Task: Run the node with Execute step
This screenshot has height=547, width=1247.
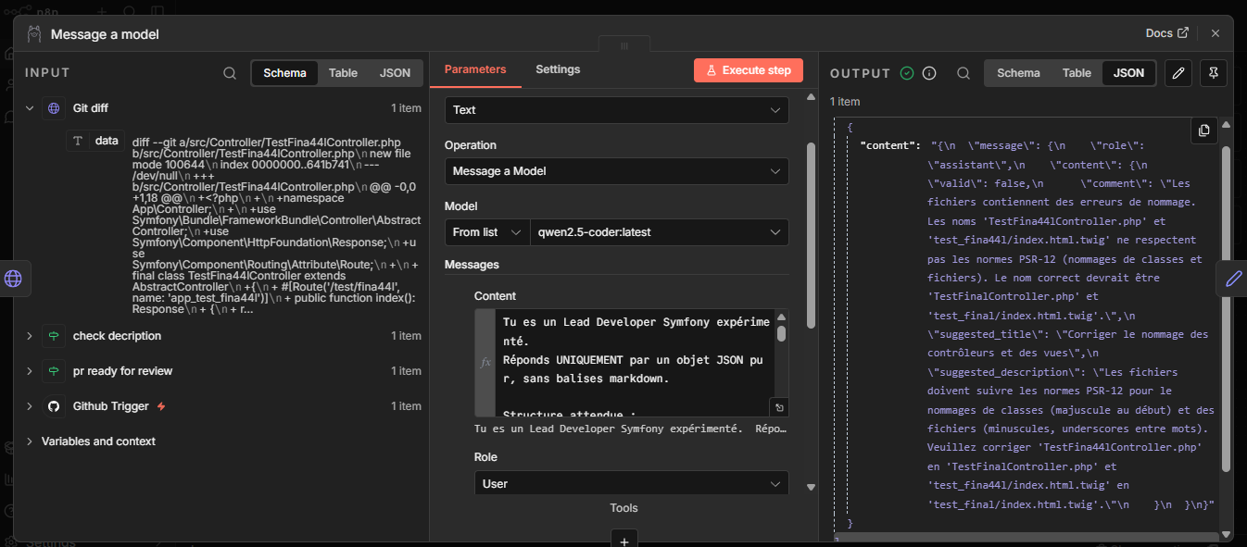Action: pyautogui.click(x=749, y=70)
